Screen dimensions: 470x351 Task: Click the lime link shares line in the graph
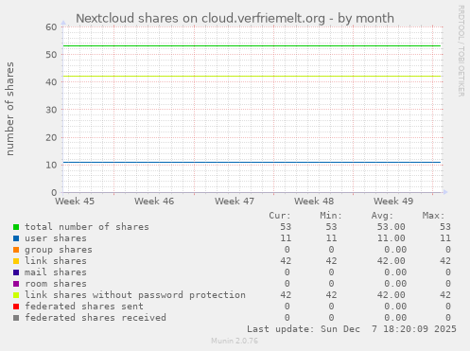click(x=252, y=76)
